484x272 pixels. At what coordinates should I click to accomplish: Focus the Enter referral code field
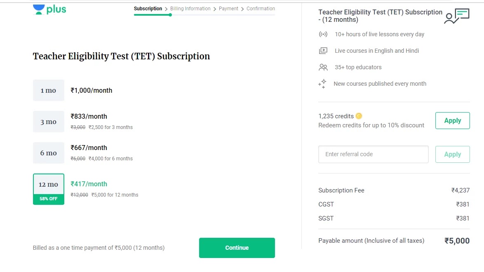[373, 155]
